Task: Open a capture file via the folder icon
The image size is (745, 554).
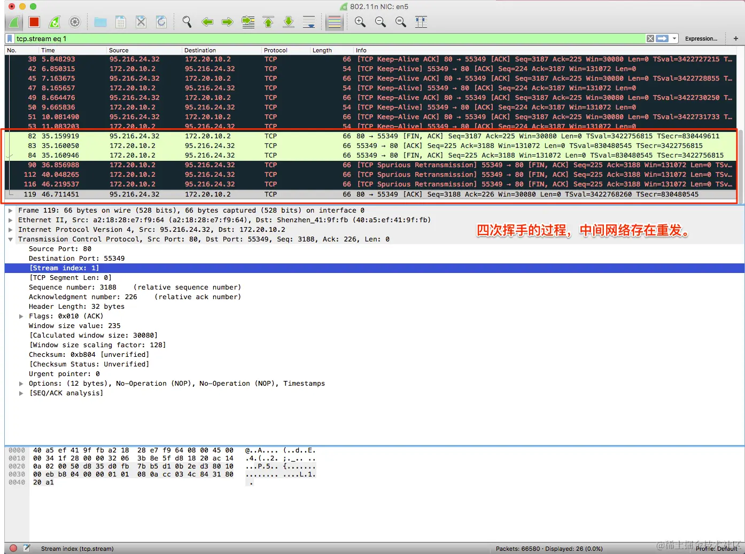Action: (x=100, y=22)
